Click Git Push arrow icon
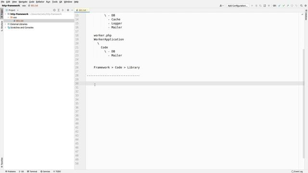This screenshot has width=308, height=173. [x=288, y=6]
